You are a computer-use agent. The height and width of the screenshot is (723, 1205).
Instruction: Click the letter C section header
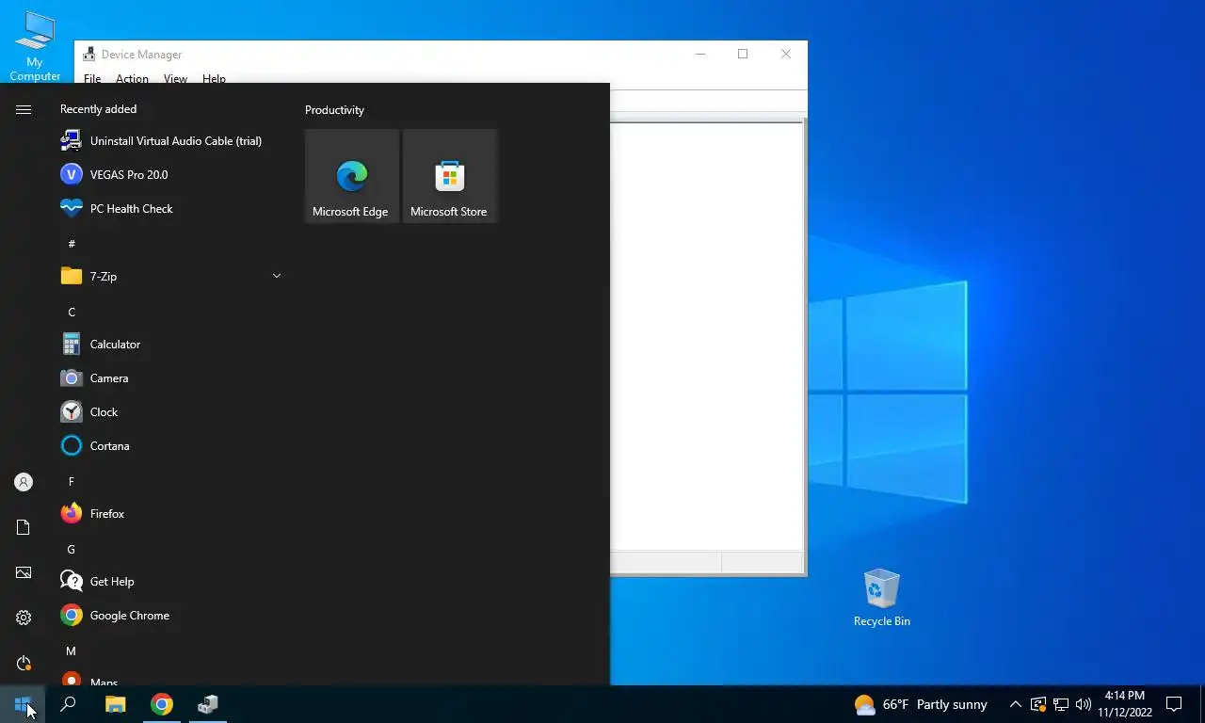(72, 312)
